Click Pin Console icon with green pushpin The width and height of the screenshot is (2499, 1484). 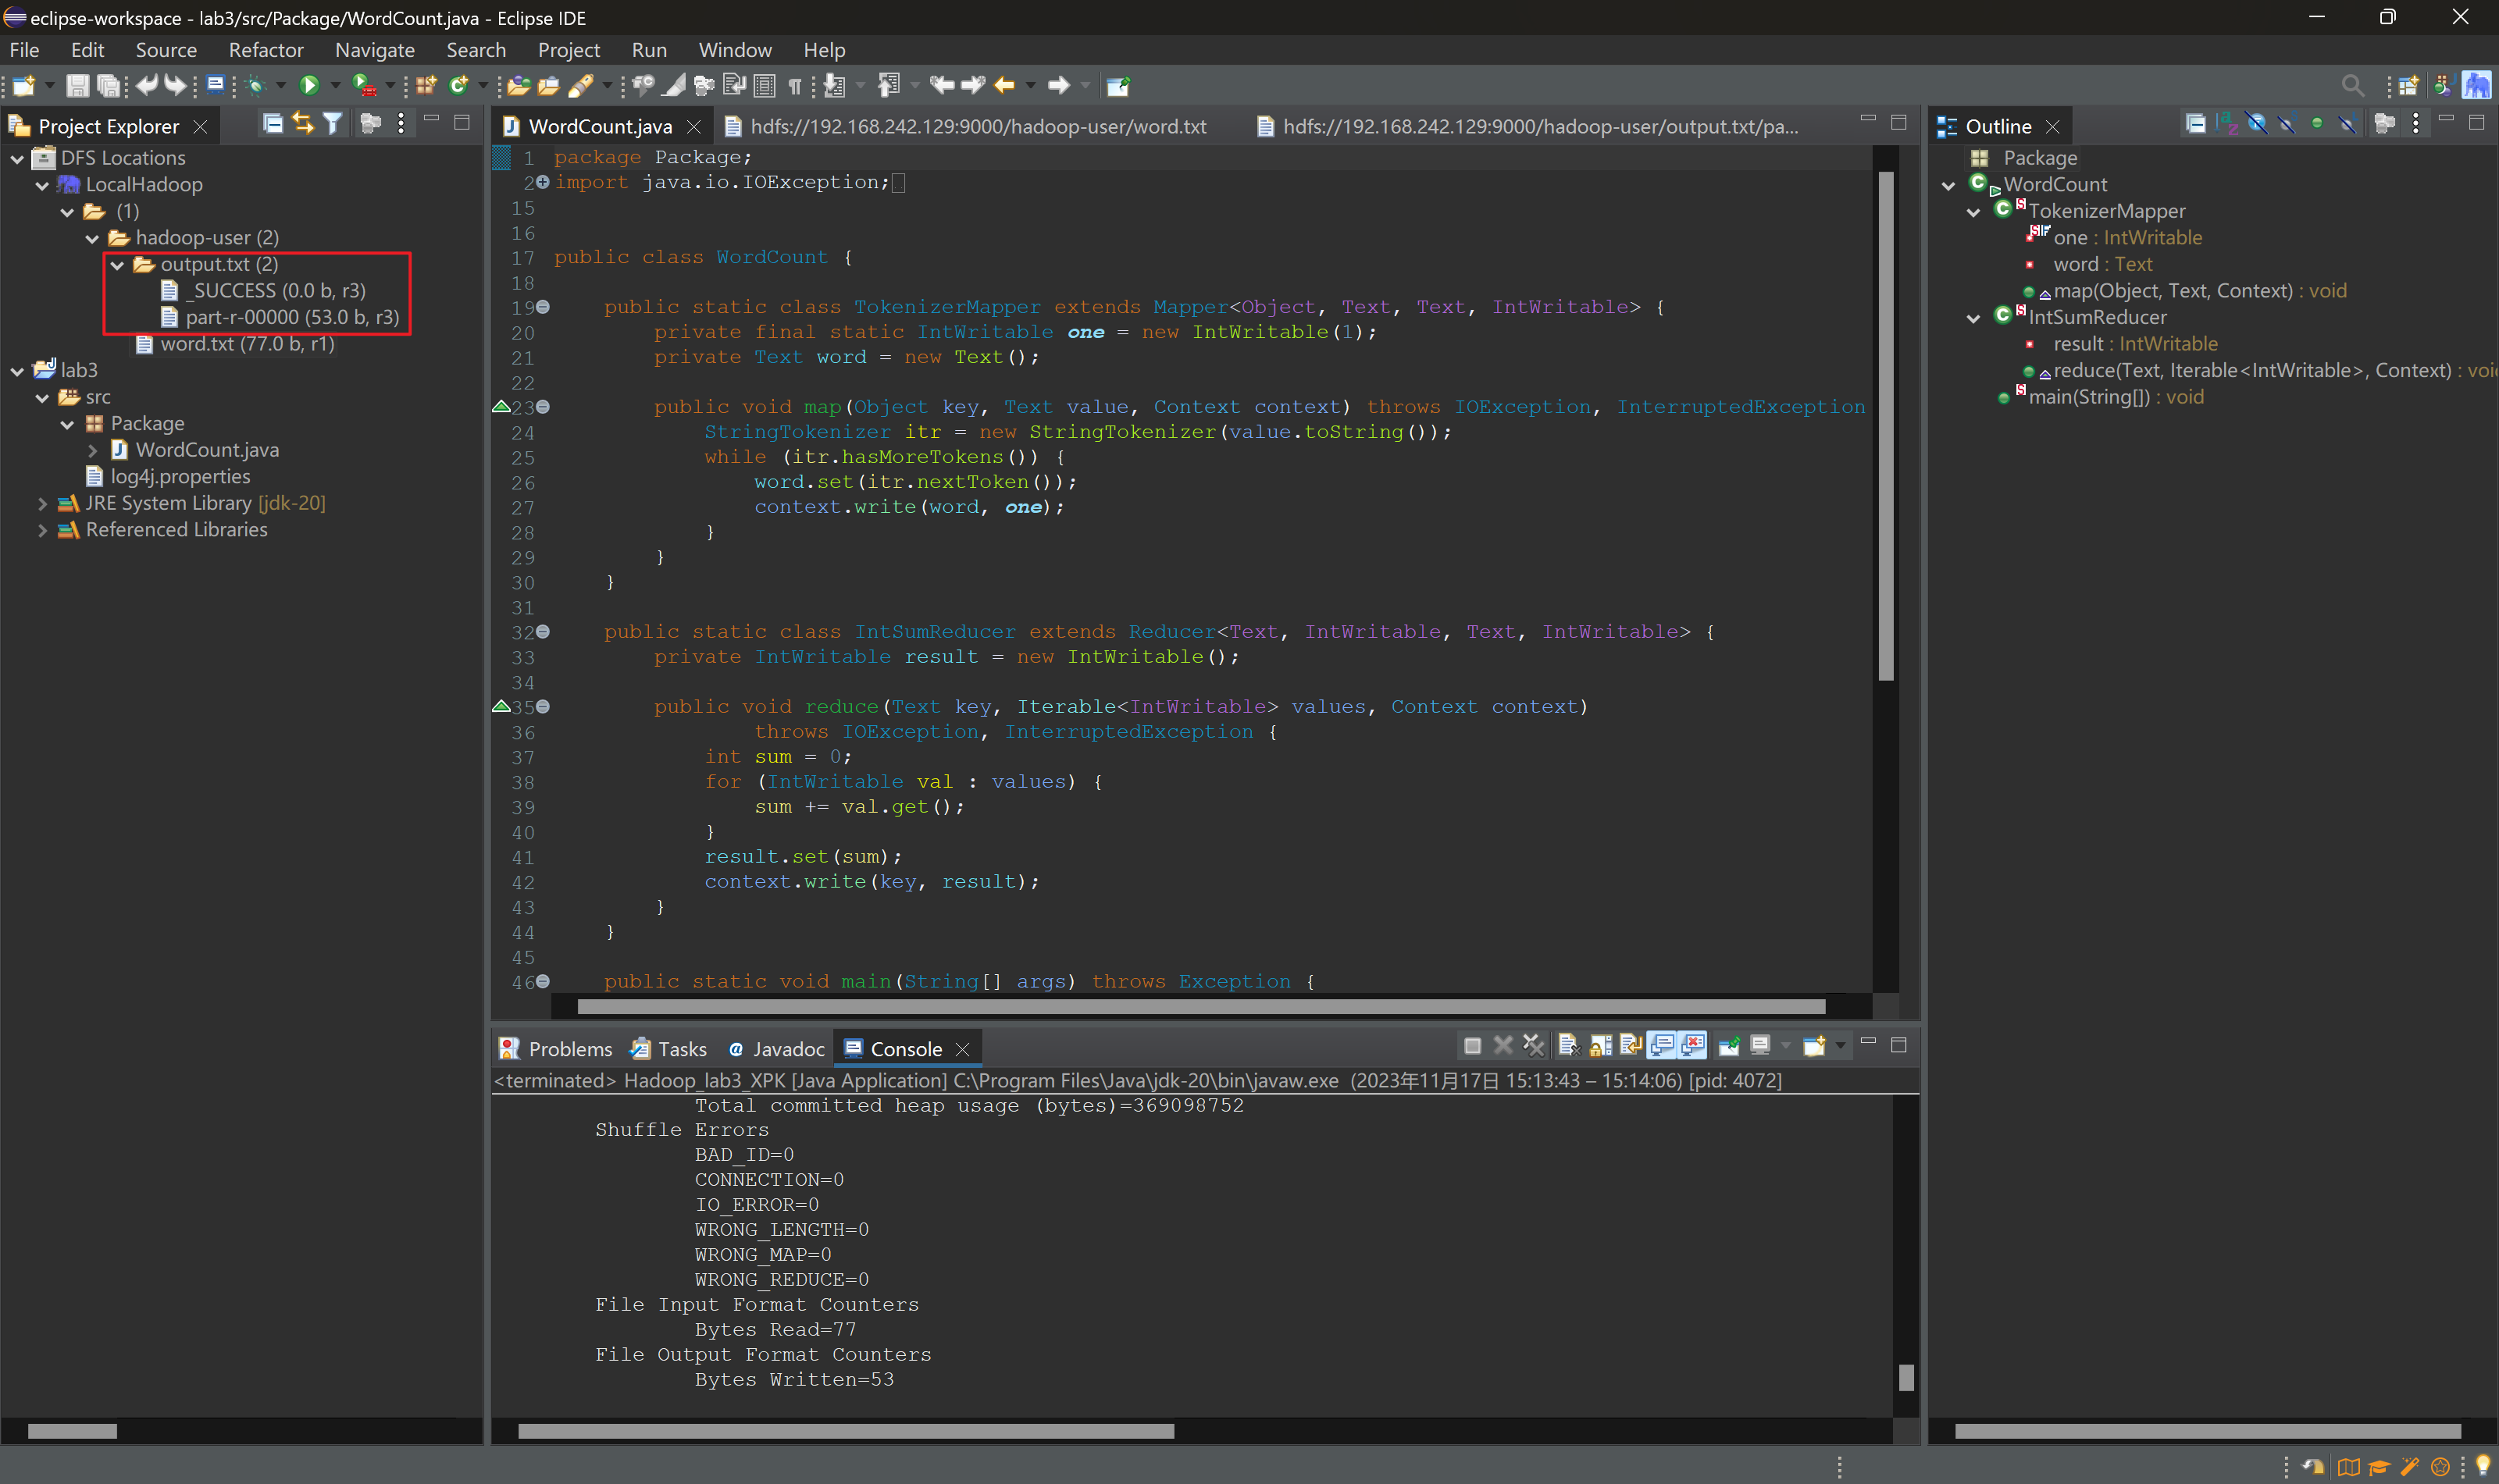[1727, 1047]
